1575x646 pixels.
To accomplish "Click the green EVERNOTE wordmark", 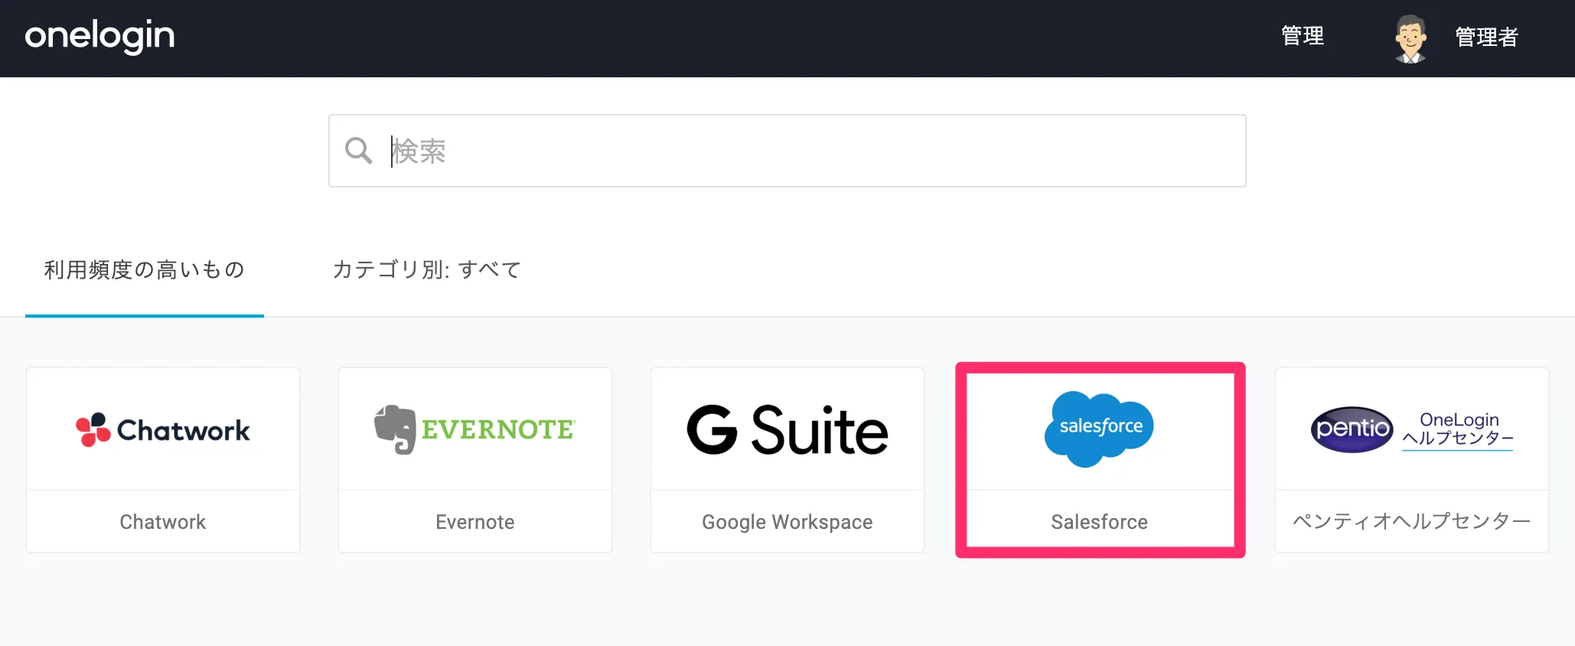I will tap(497, 429).
